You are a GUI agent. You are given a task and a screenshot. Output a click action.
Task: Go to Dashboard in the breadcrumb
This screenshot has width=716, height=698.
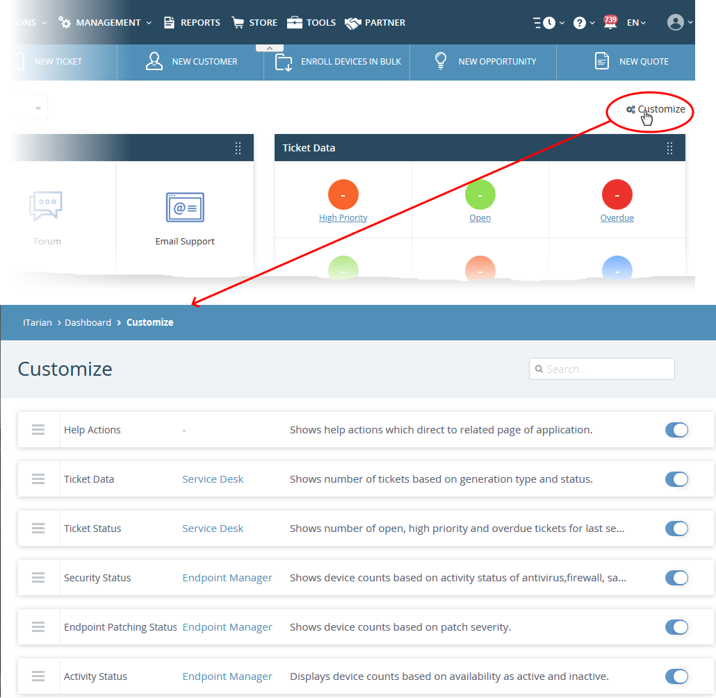tap(88, 322)
